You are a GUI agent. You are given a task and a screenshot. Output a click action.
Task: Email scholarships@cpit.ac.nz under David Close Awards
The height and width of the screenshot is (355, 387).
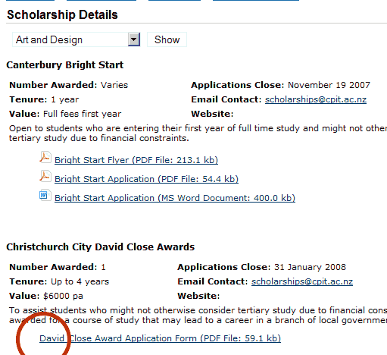pos(302,281)
